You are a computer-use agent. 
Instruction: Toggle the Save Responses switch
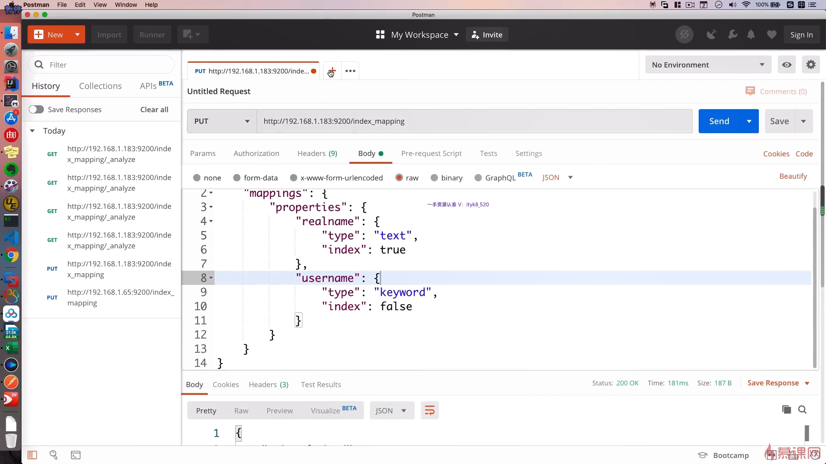tap(36, 110)
